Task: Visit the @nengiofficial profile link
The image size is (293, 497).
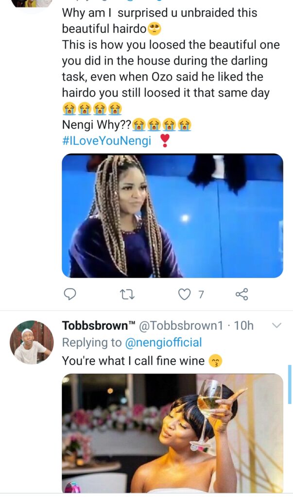Action: pyautogui.click(x=163, y=343)
